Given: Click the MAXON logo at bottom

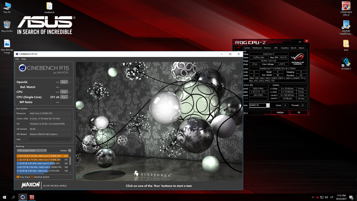Looking at the screenshot, I should pyautogui.click(x=31, y=185).
